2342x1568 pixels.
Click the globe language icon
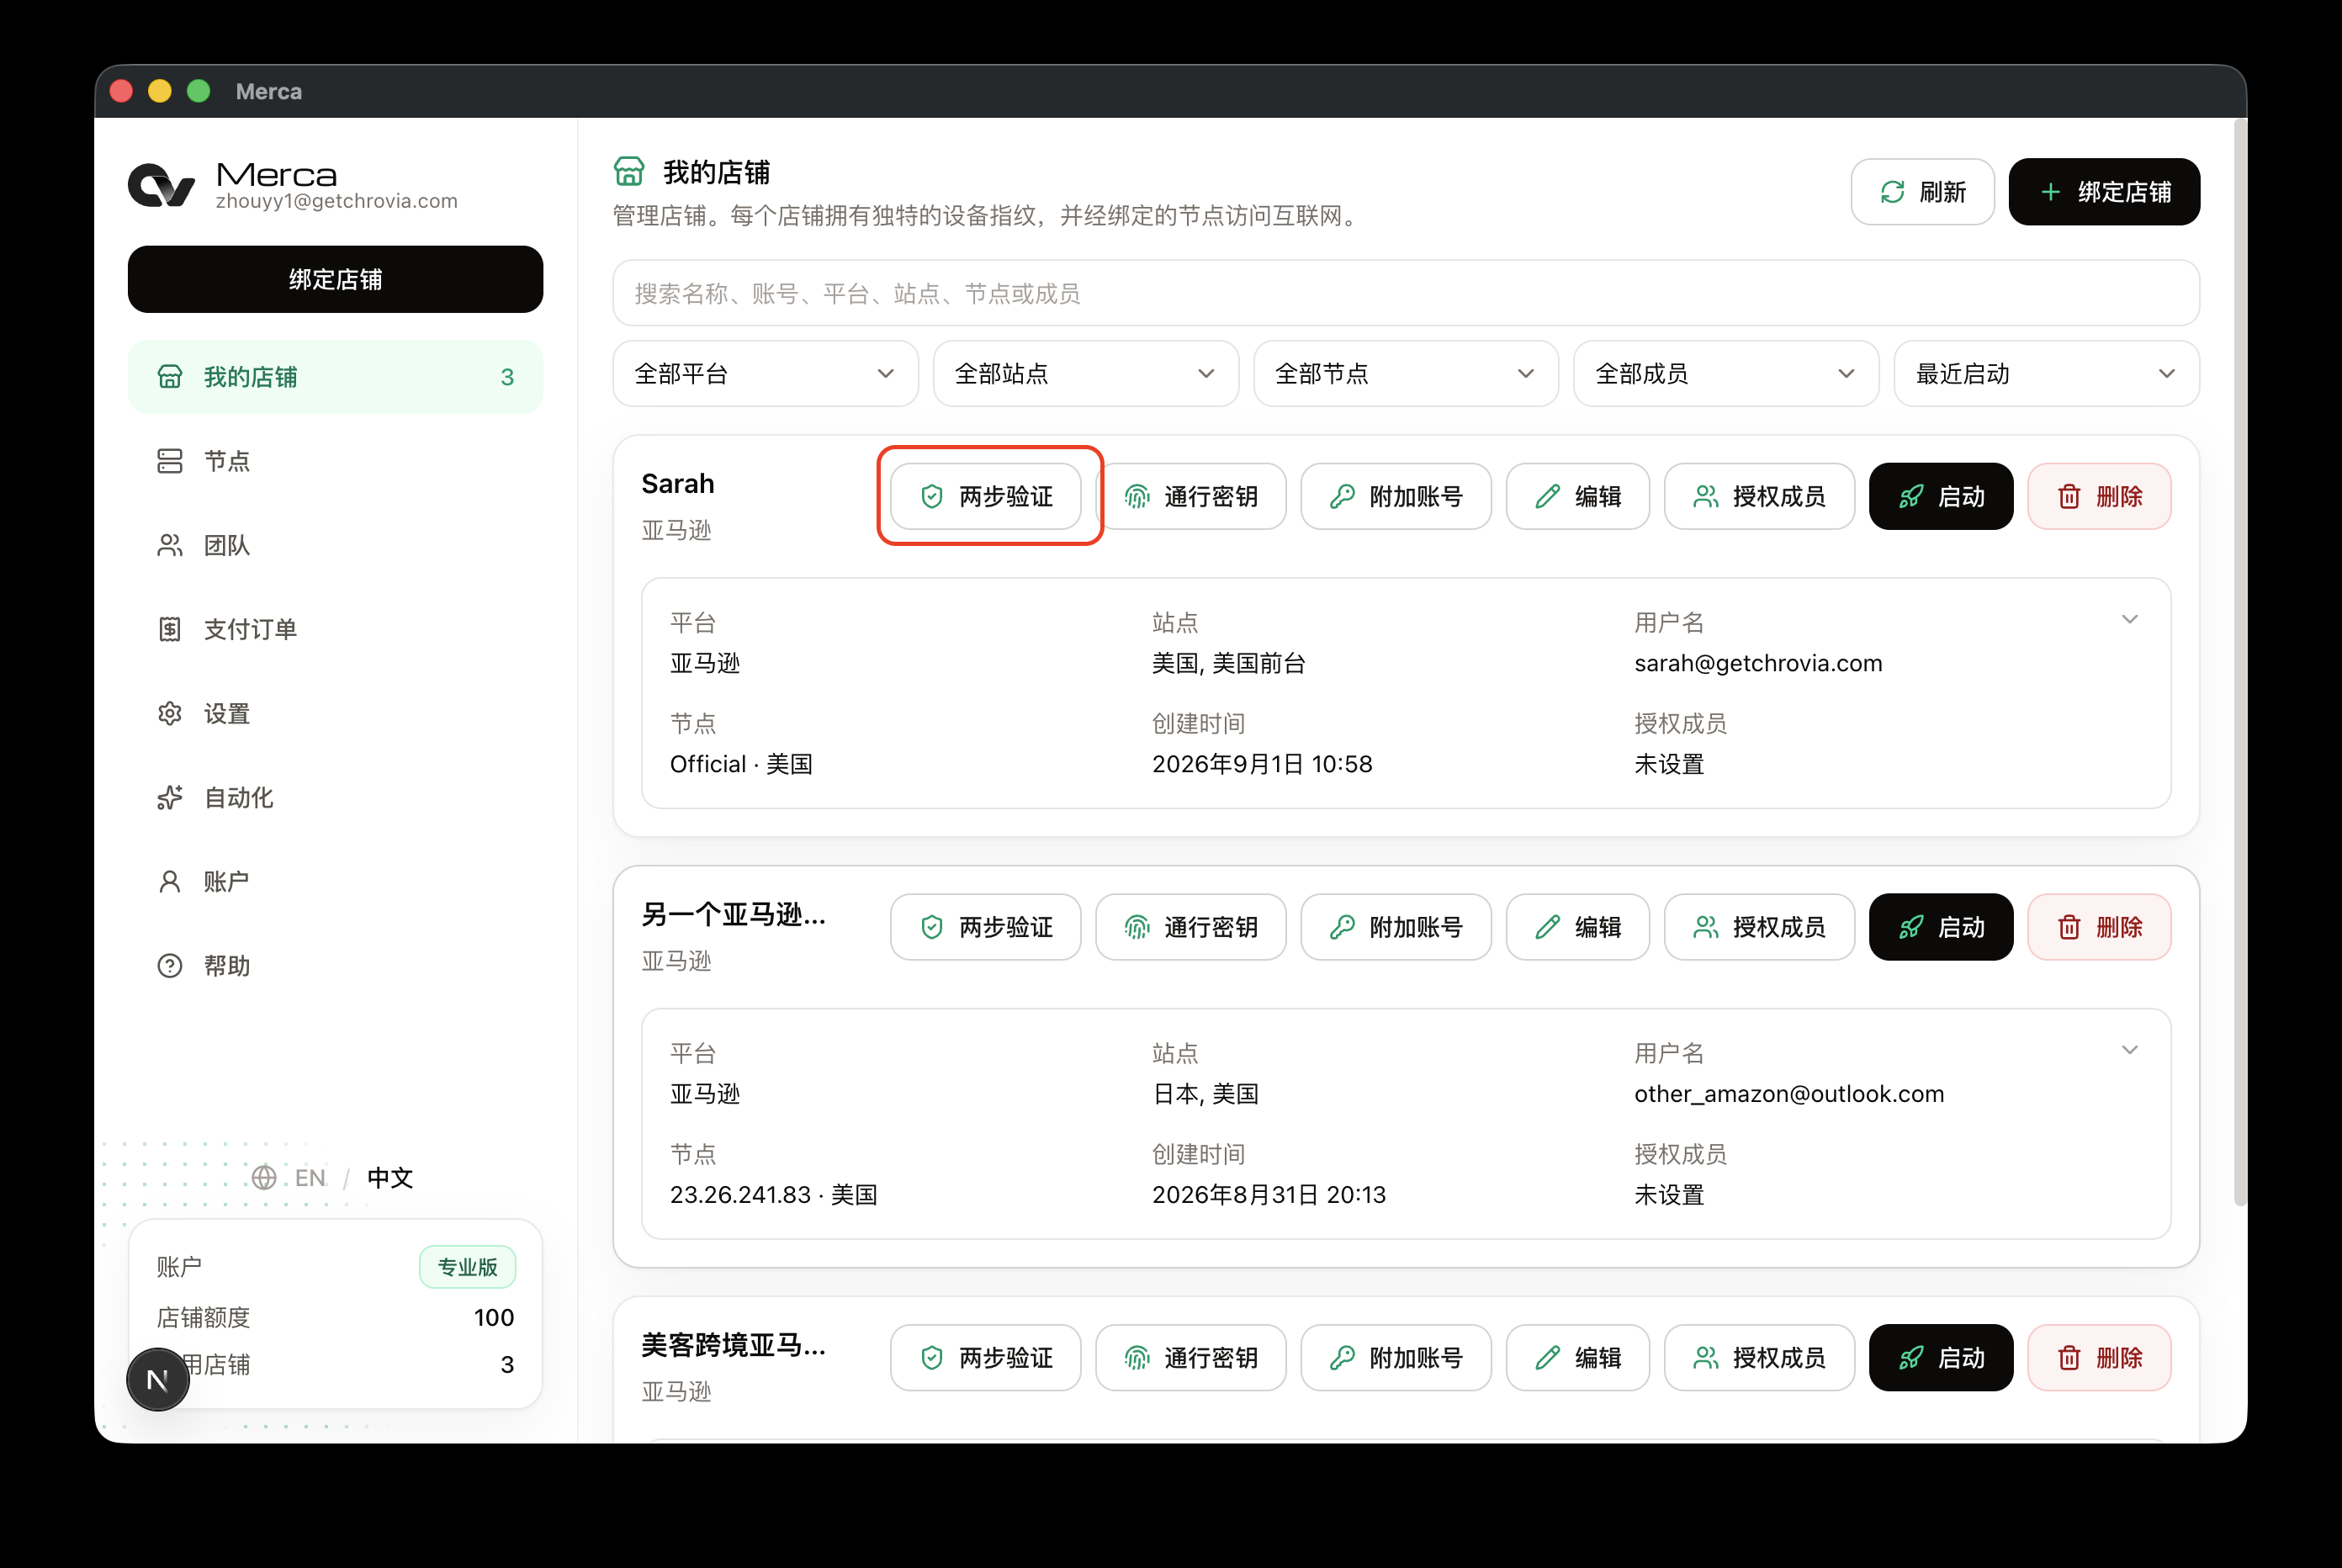pos(264,1177)
